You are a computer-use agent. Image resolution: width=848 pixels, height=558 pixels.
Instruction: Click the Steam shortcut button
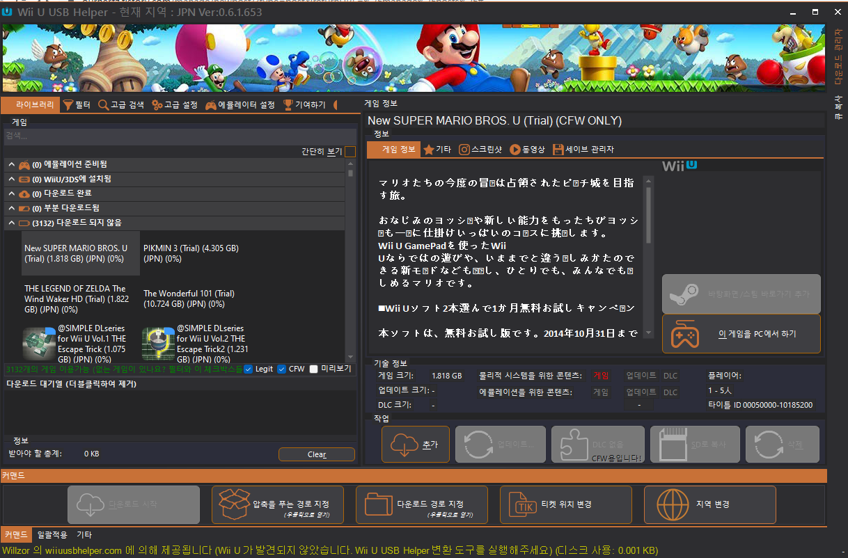pos(741,294)
